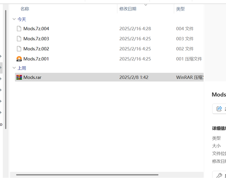Click the navigation pane vertical scrollbar

[6, 69]
